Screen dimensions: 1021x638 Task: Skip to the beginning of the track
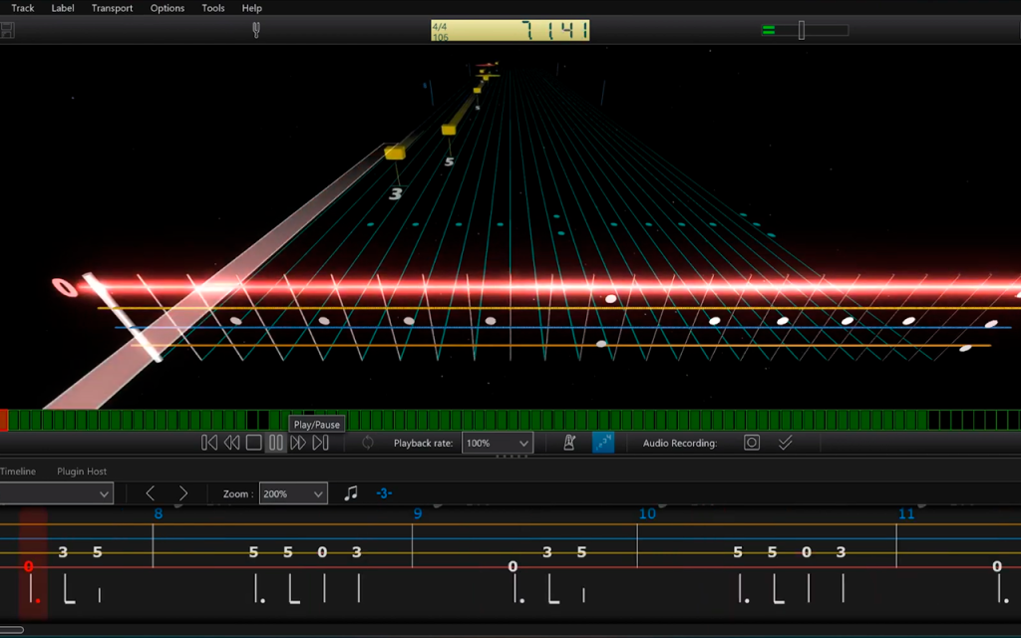click(209, 443)
